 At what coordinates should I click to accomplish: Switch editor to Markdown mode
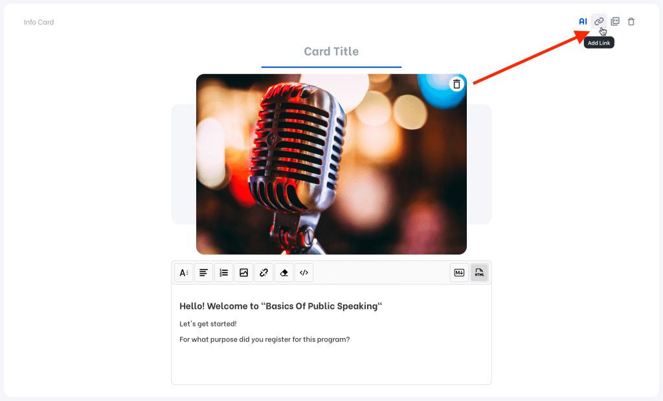coord(460,273)
